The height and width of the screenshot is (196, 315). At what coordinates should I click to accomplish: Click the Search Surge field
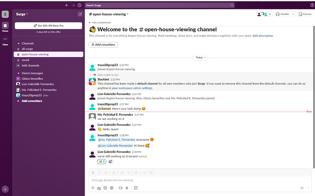[159, 5]
